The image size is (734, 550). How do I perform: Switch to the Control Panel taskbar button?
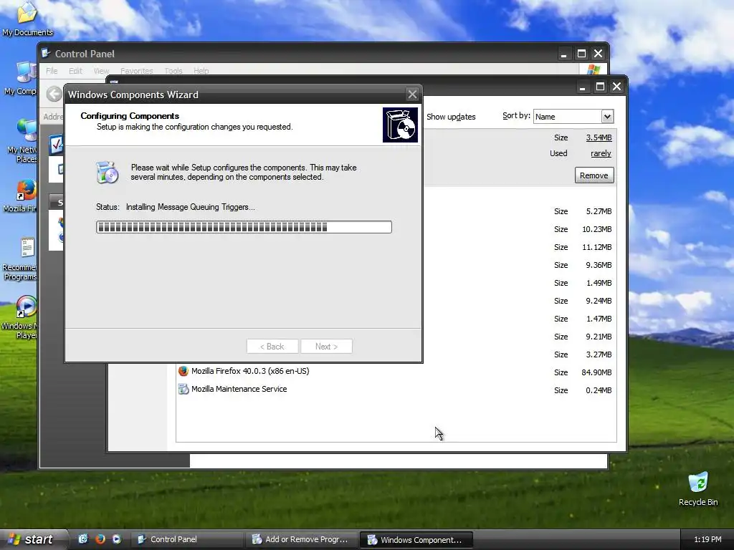coord(187,539)
